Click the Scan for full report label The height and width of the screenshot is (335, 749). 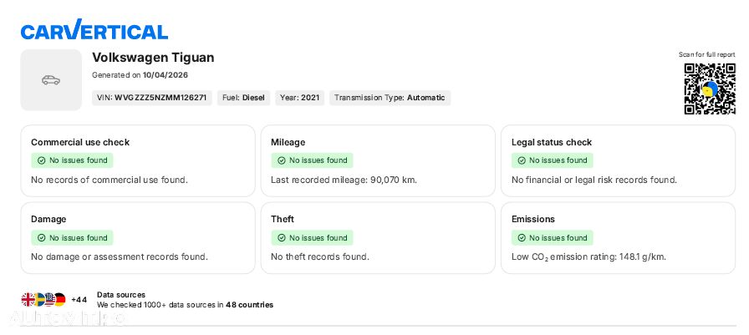click(707, 55)
